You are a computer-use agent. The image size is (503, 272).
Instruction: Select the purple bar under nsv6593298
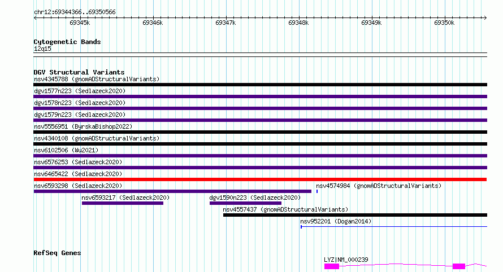[x=172, y=191]
